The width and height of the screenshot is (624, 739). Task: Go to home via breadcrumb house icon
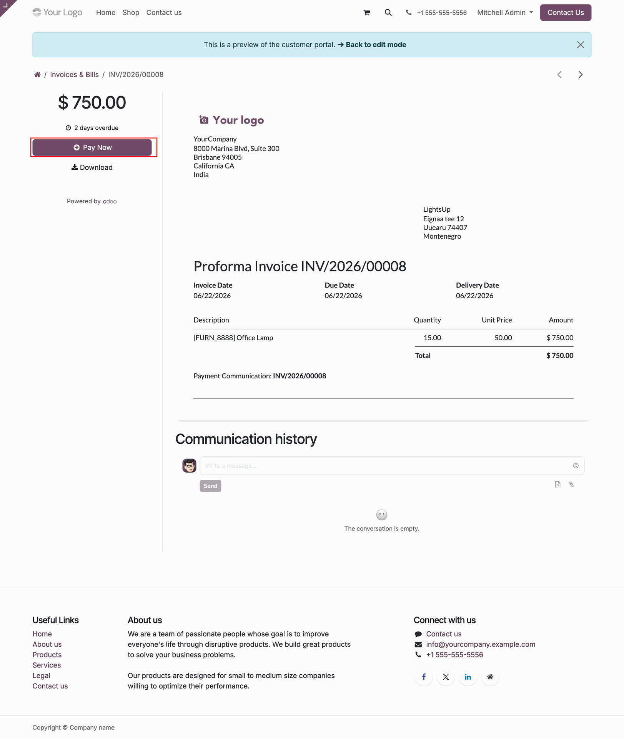[x=37, y=75]
